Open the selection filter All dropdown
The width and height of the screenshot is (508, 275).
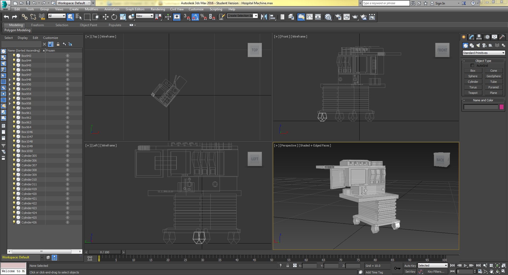point(57,16)
